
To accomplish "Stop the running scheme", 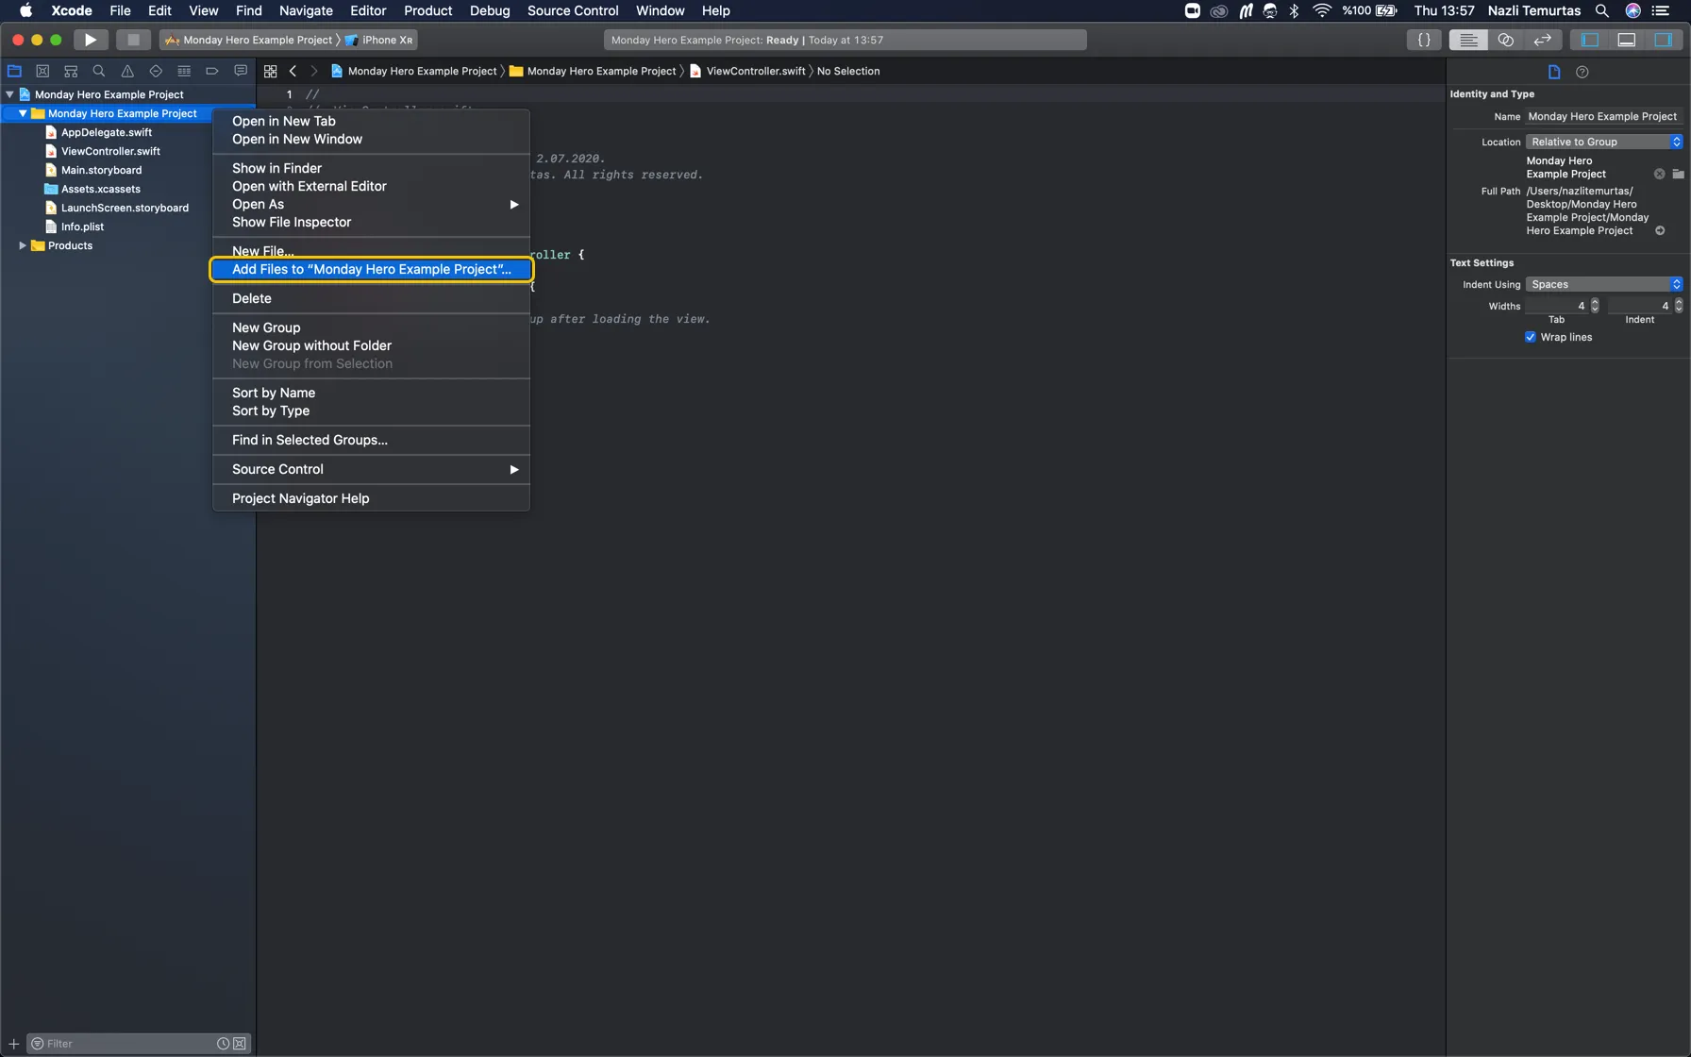I will tap(133, 40).
